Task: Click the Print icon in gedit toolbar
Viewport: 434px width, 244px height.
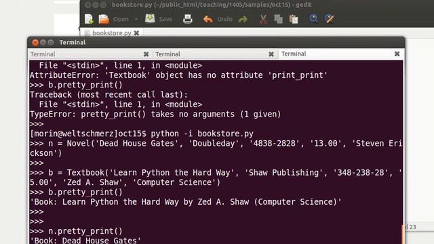Action: pos(188,19)
